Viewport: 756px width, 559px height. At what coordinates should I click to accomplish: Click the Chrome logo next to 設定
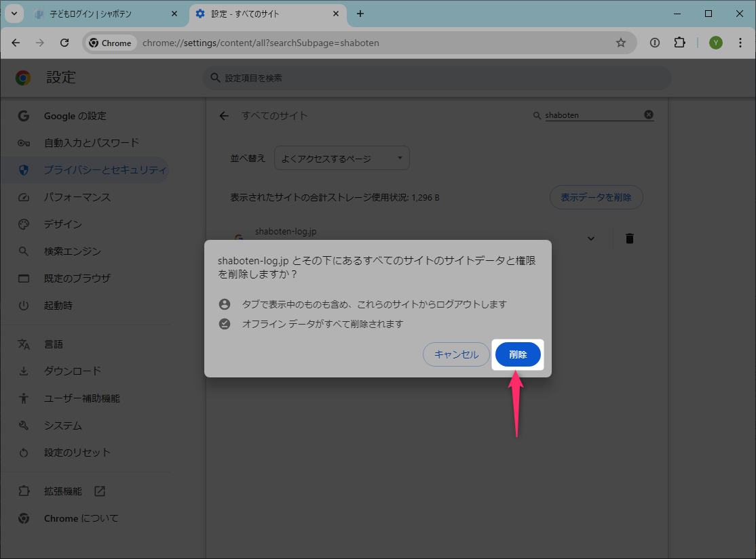tap(23, 78)
